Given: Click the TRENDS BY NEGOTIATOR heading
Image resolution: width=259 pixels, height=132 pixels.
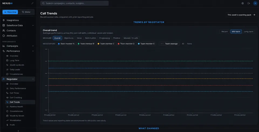Looking at the screenshot, I should 149,22.
